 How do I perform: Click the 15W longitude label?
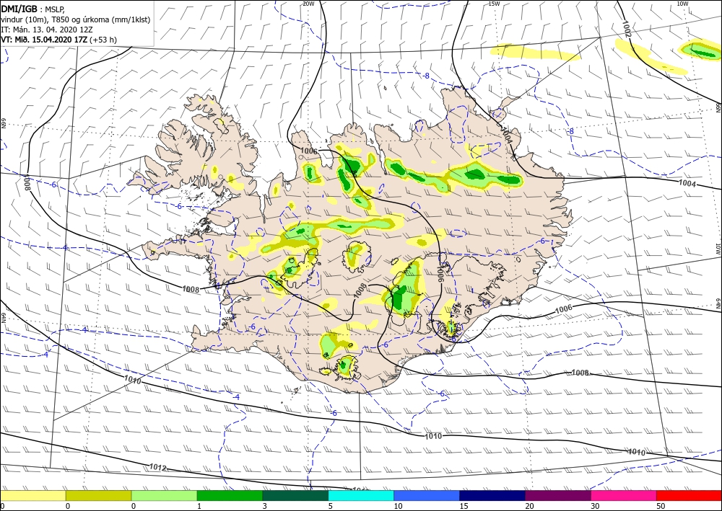(494, 3)
